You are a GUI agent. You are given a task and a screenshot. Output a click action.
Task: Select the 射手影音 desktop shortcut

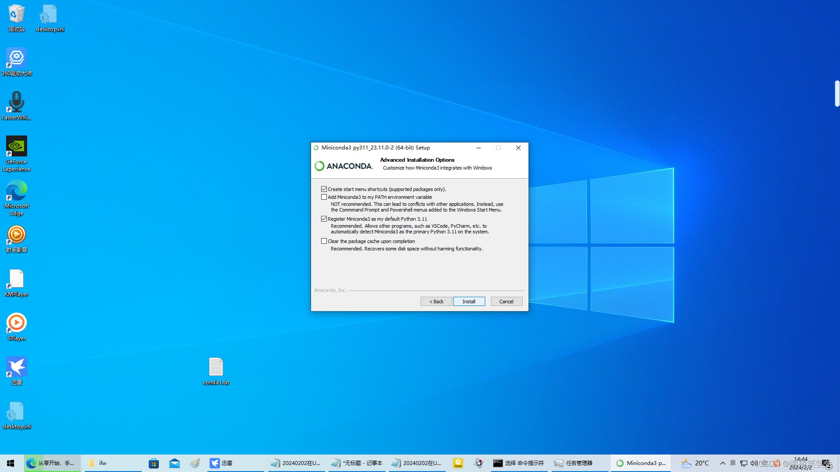pos(17,239)
